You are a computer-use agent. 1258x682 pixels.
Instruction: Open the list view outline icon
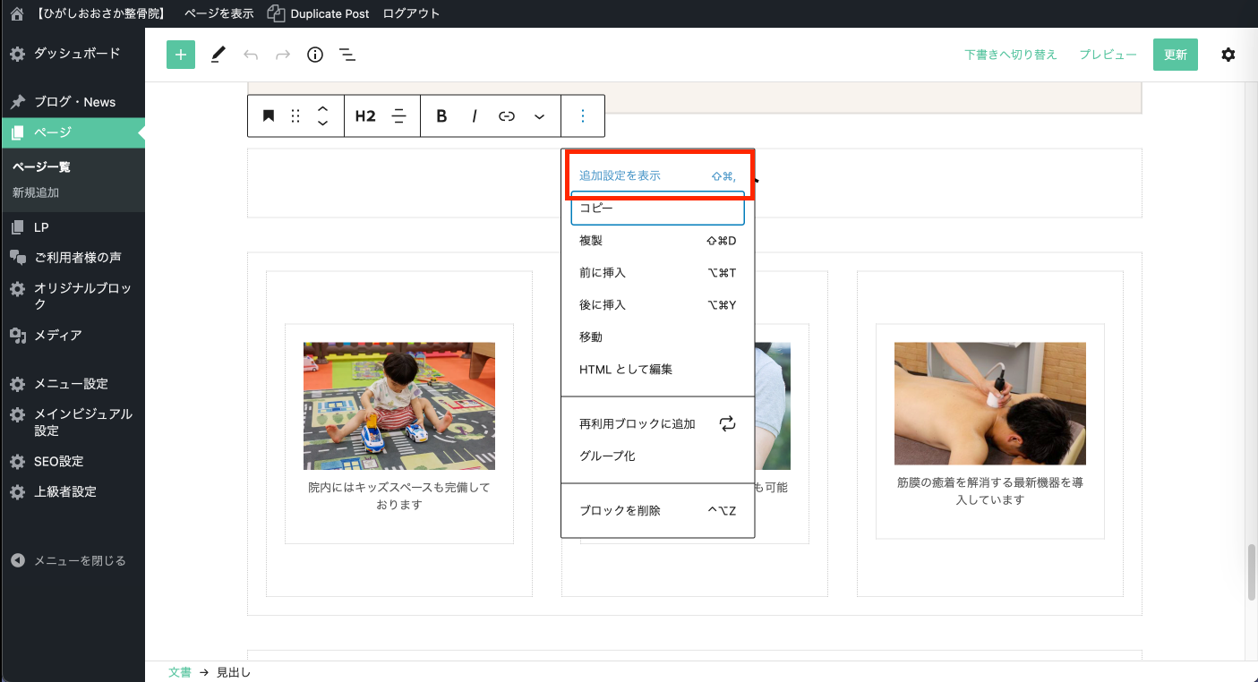pyautogui.click(x=347, y=55)
